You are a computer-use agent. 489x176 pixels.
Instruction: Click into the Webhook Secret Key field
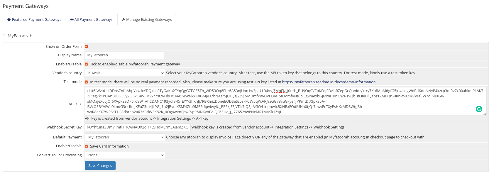click(138, 127)
